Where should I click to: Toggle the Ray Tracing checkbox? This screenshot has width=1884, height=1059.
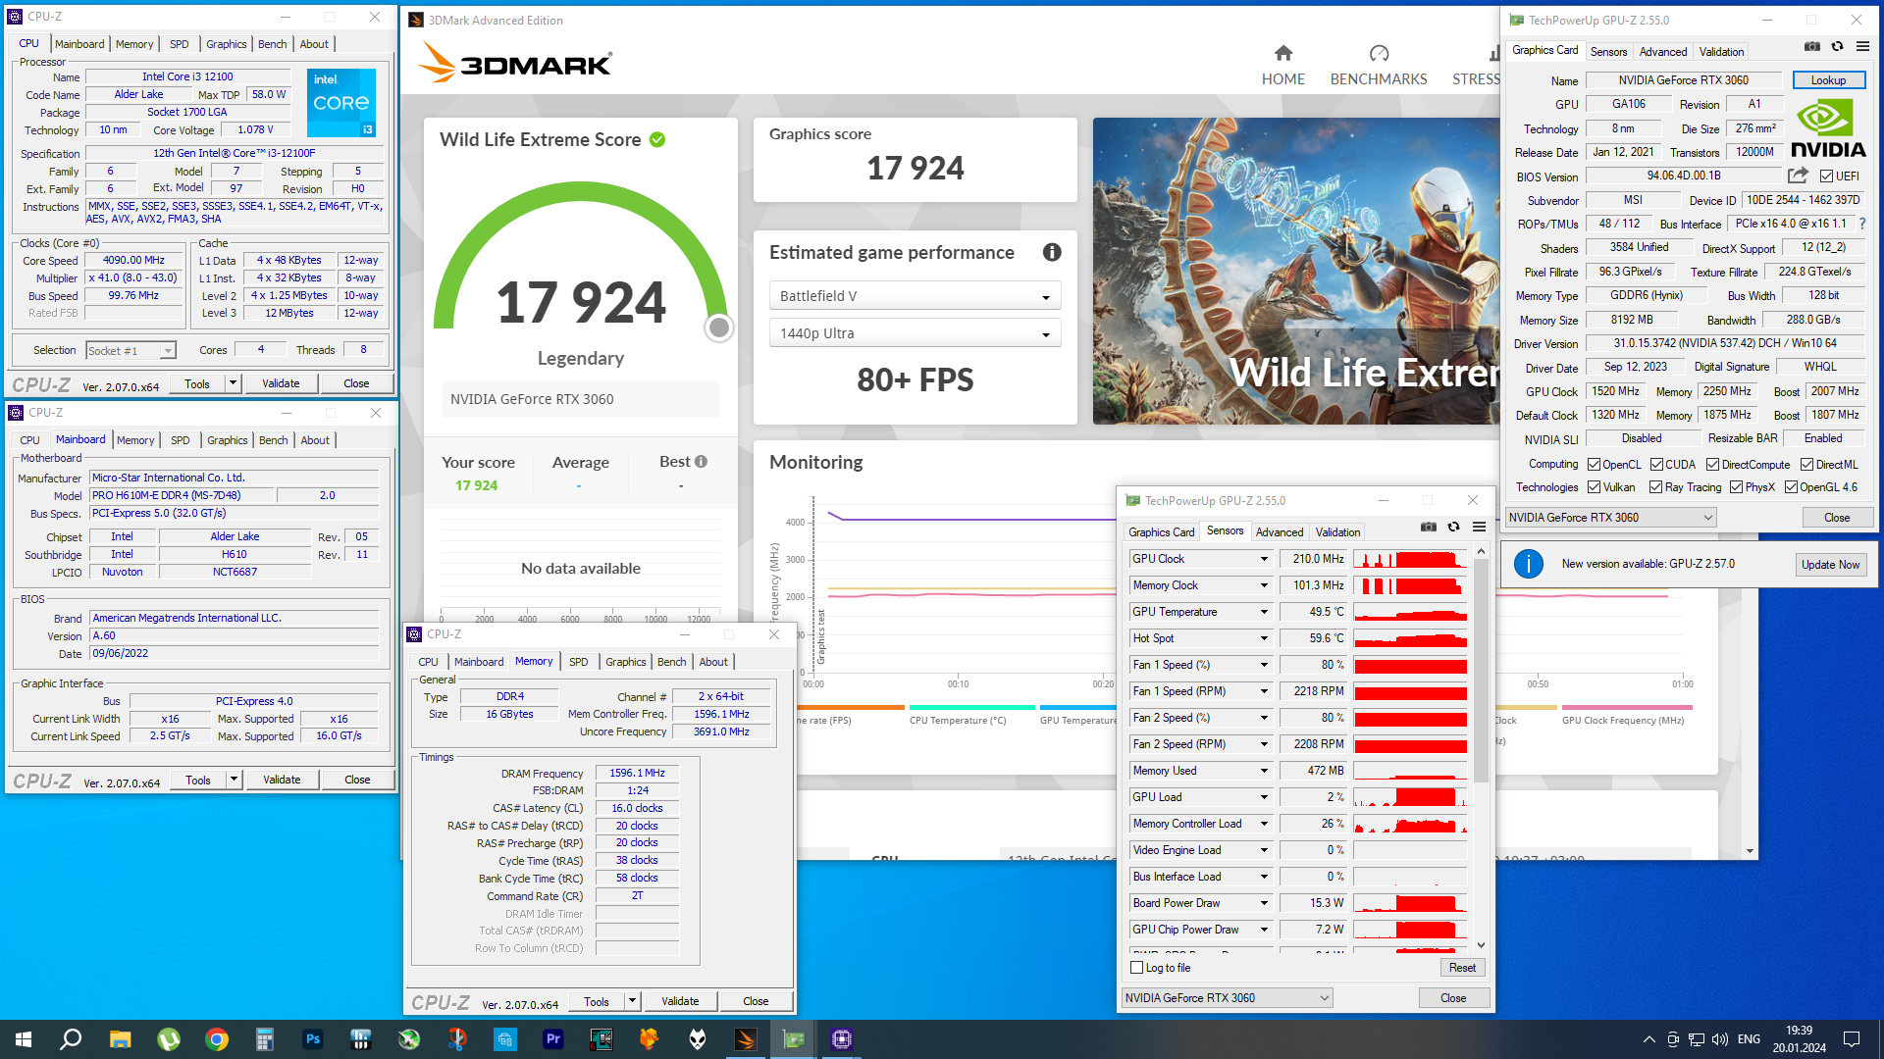(x=1655, y=487)
